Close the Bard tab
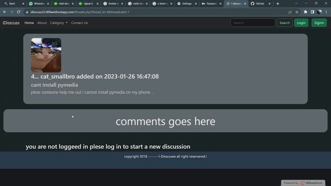Viewport: 331px width, 186px height. 23,4
